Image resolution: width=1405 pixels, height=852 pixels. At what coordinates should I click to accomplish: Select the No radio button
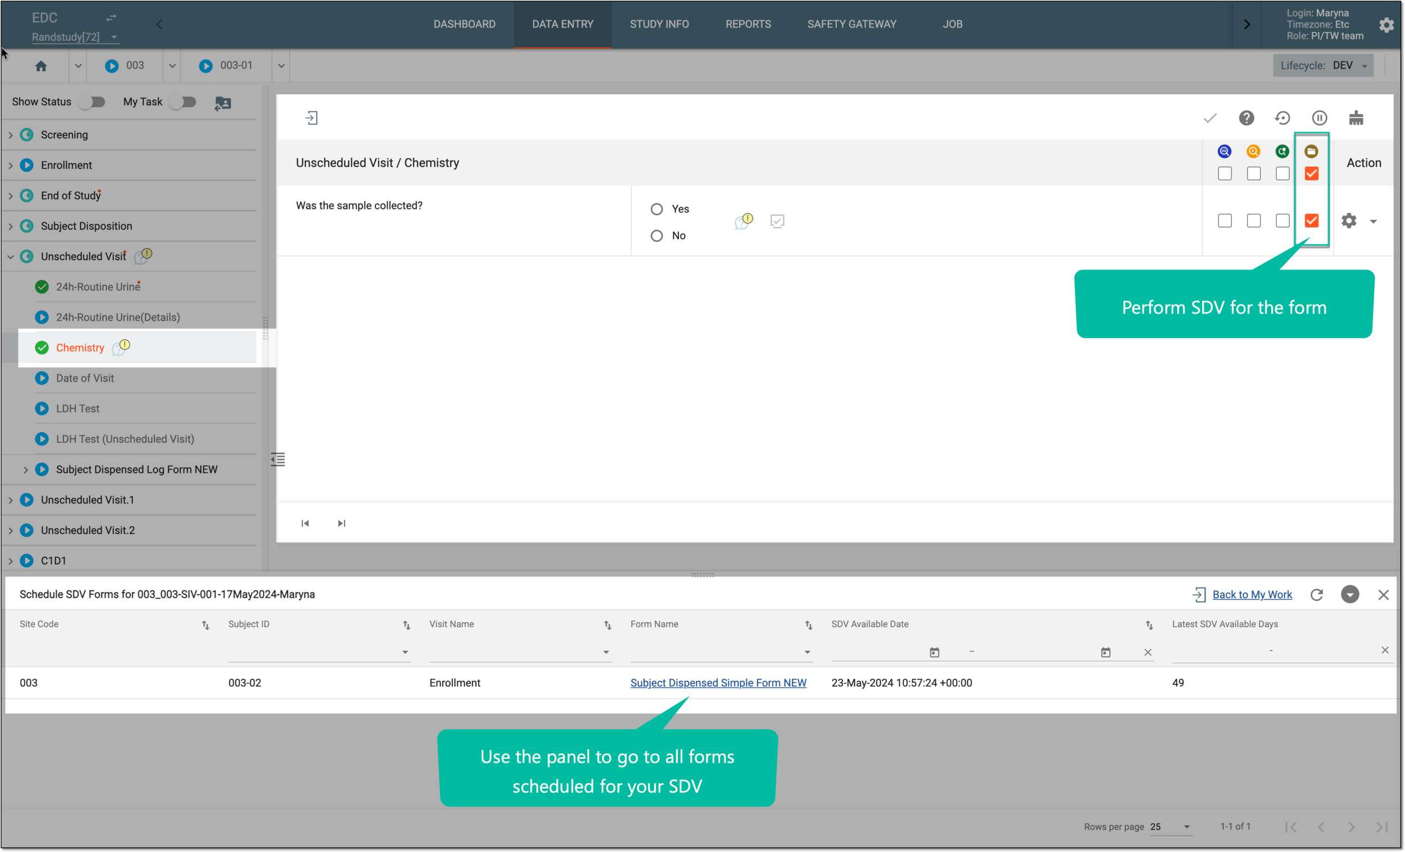coord(657,235)
